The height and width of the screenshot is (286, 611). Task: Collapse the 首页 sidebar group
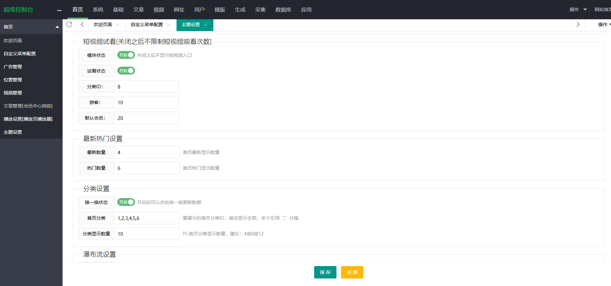(x=57, y=27)
